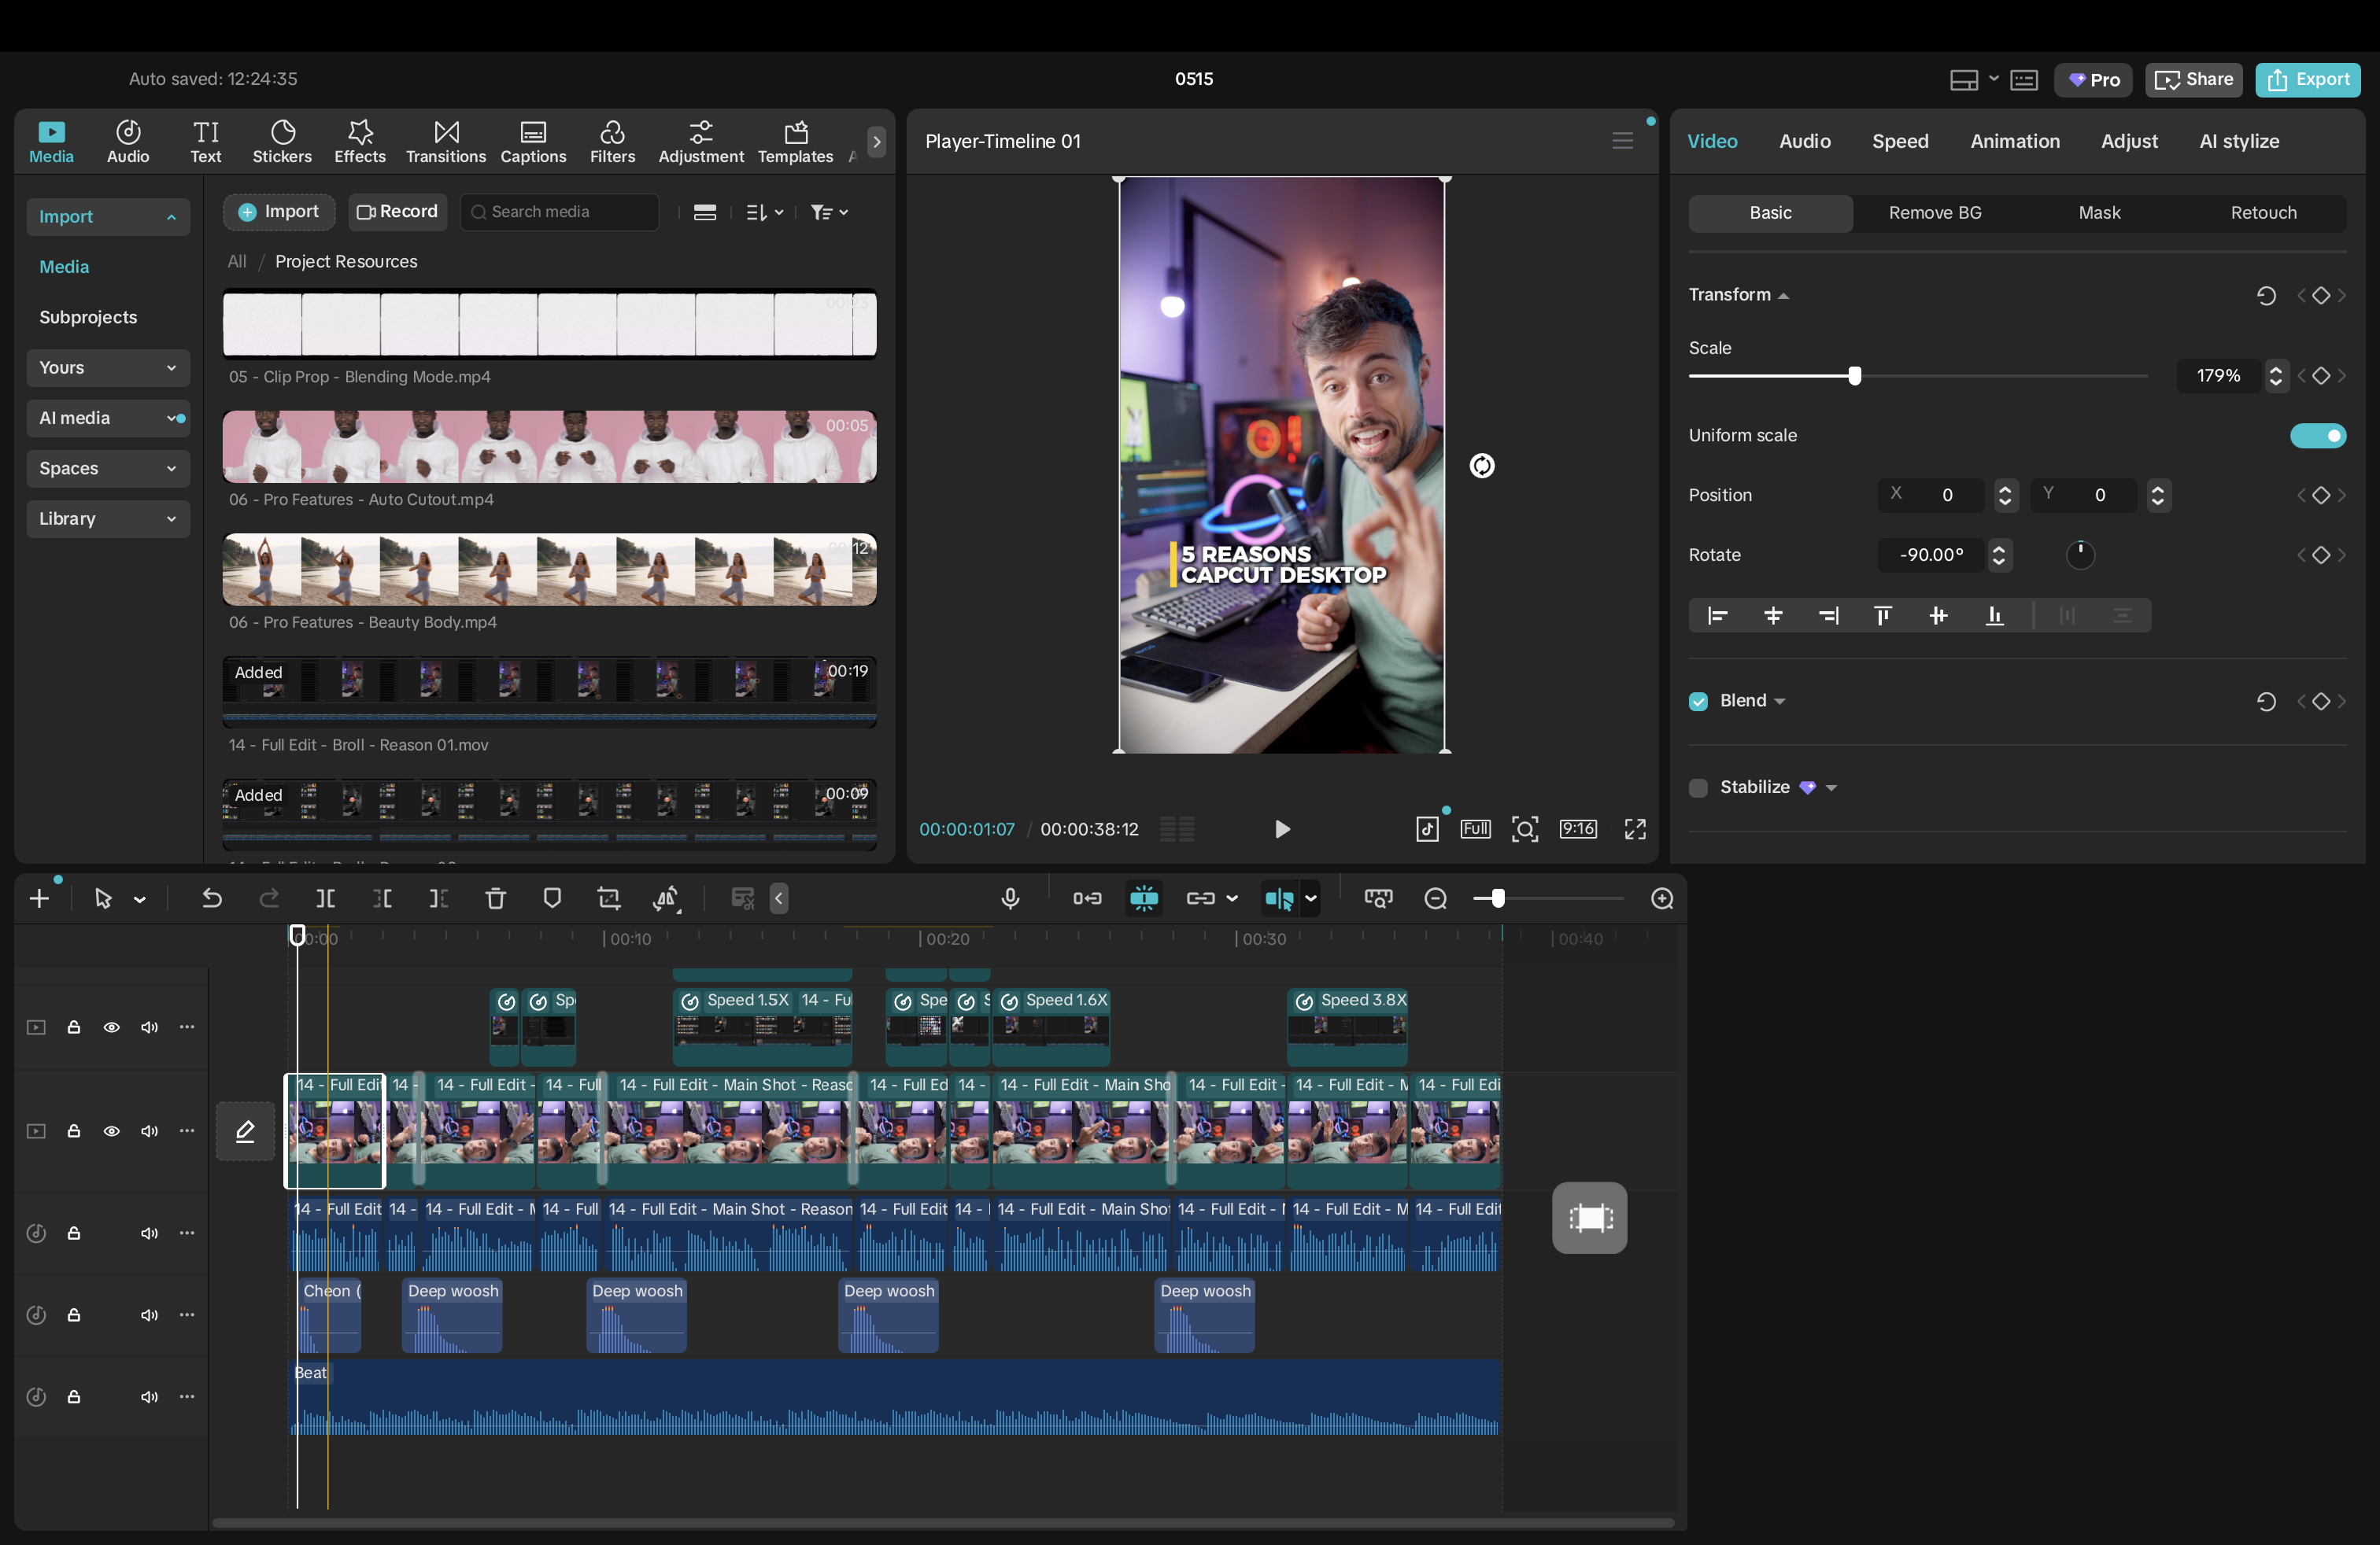Mute the main video track
The width and height of the screenshot is (2380, 1545).
[x=149, y=1130]
